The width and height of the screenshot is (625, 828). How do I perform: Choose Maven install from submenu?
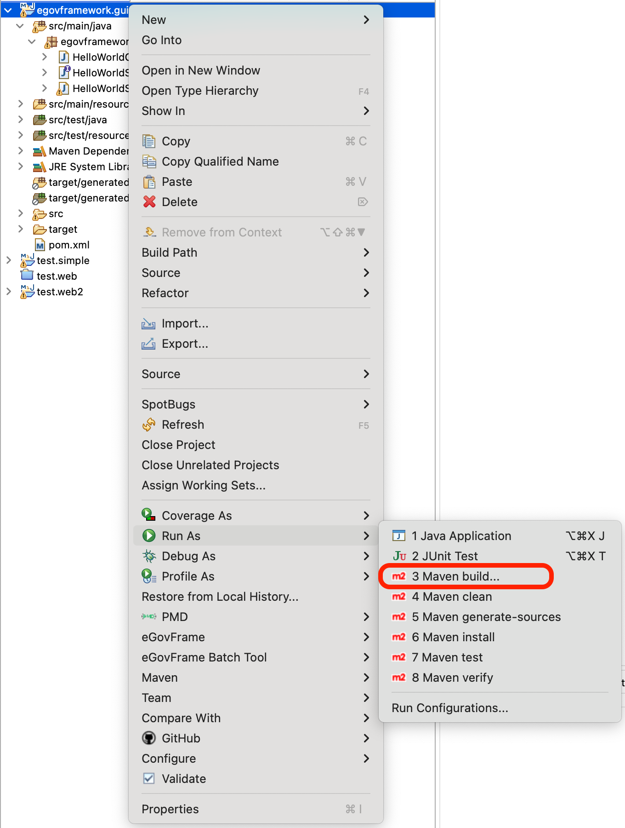coord(453,637)
